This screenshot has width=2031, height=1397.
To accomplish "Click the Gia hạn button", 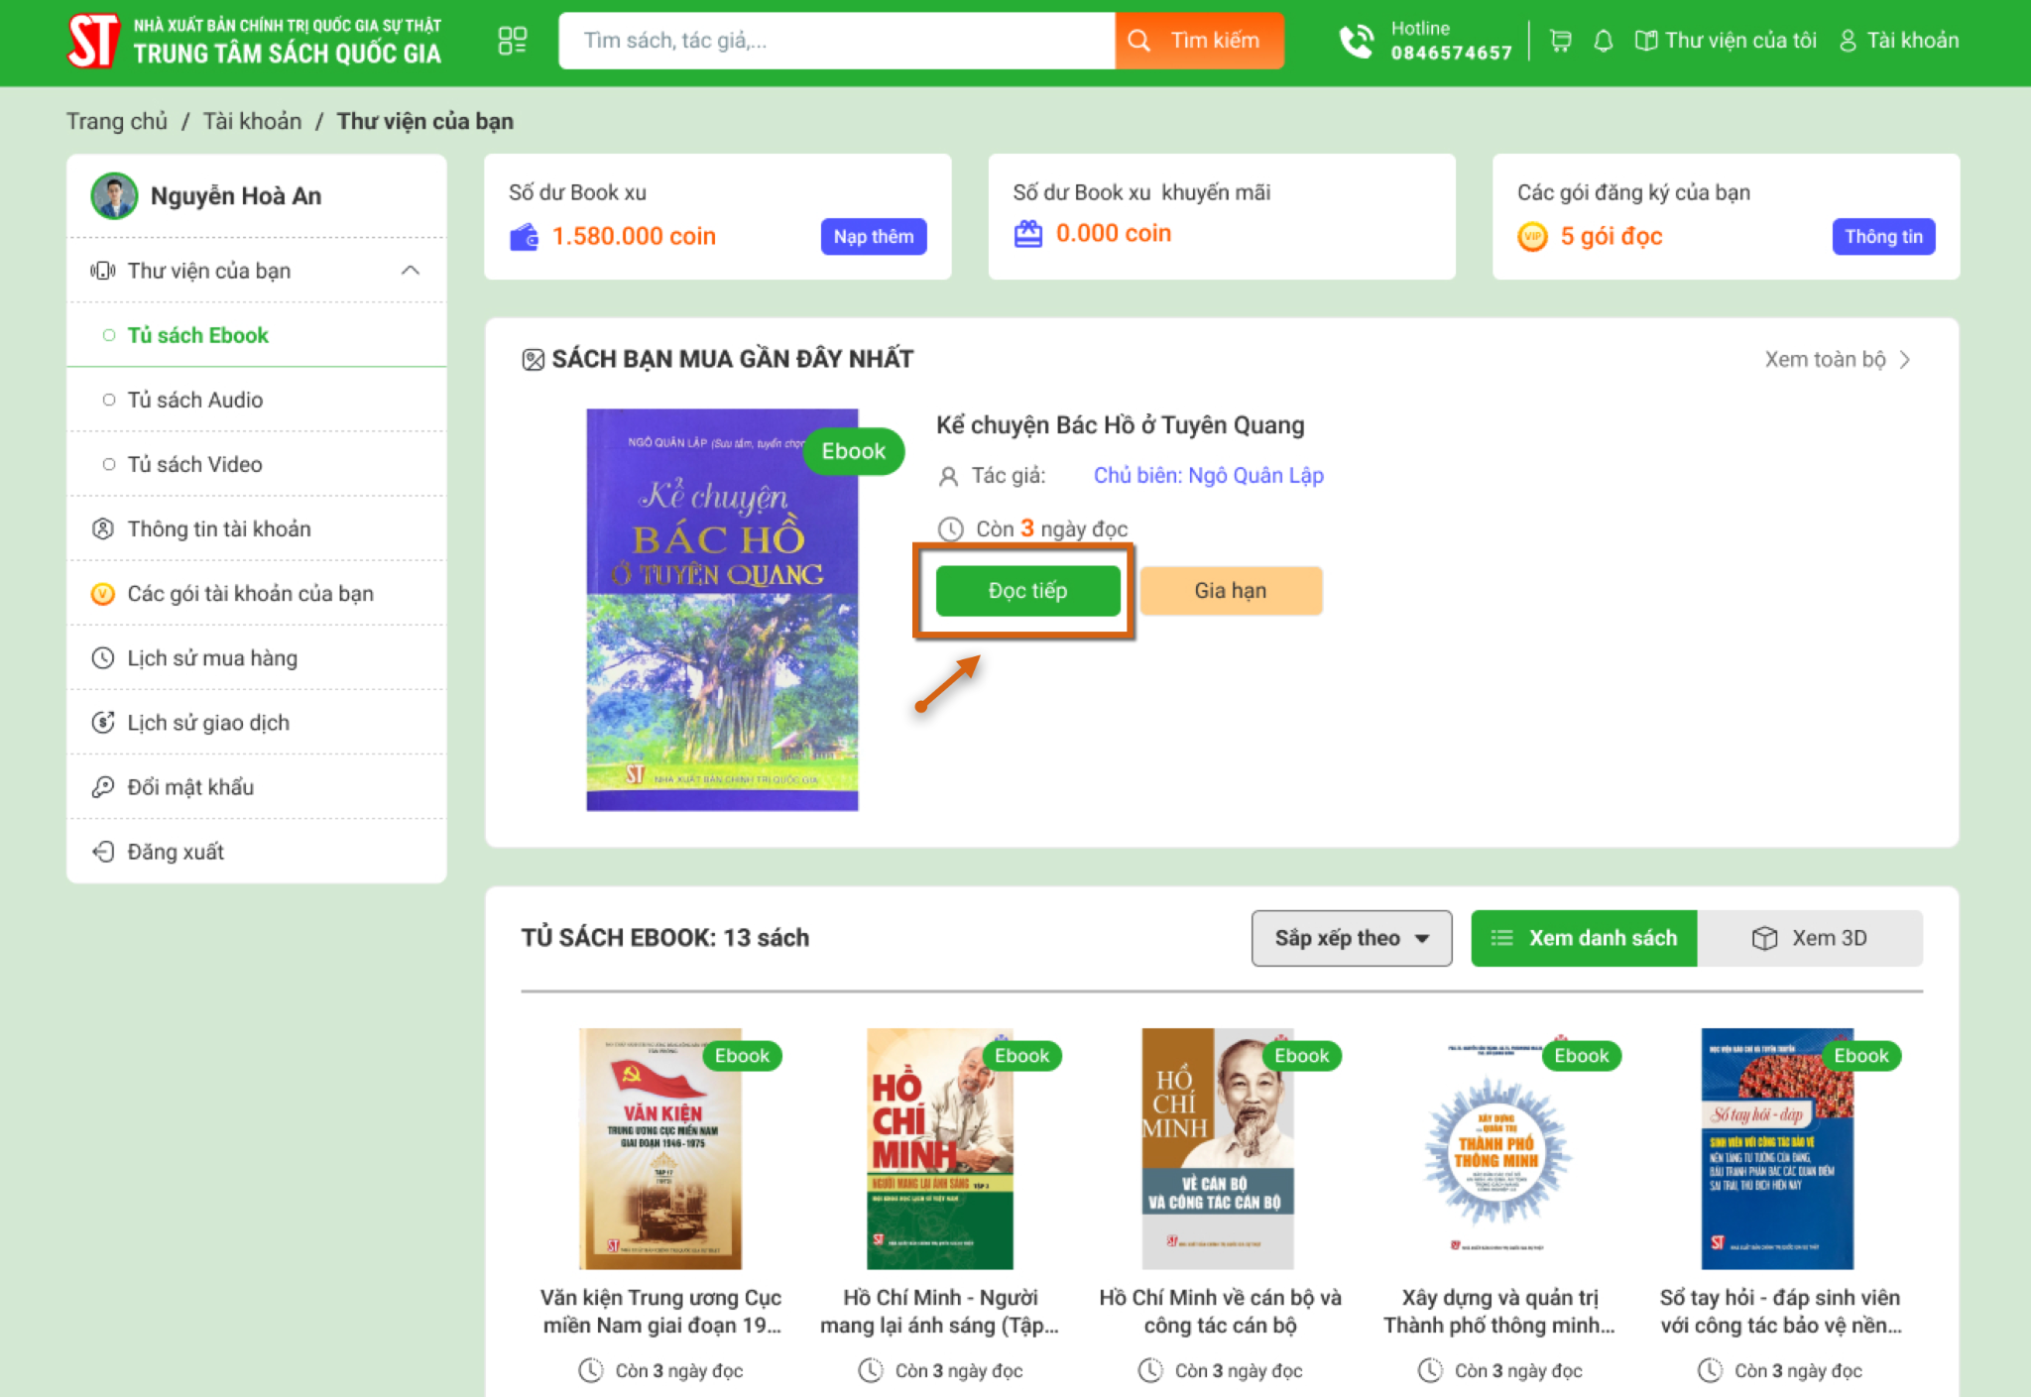I will [x=1231, y=591].
